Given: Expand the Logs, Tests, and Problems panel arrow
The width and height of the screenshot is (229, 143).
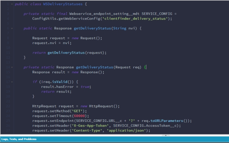Looking at the screenshot, I should click(166, 135).
